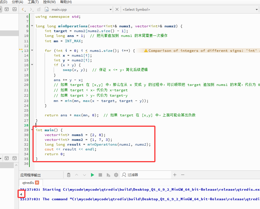Click the 'return ans + max(mn, 0);' code
260x209 pixels.
71,115
